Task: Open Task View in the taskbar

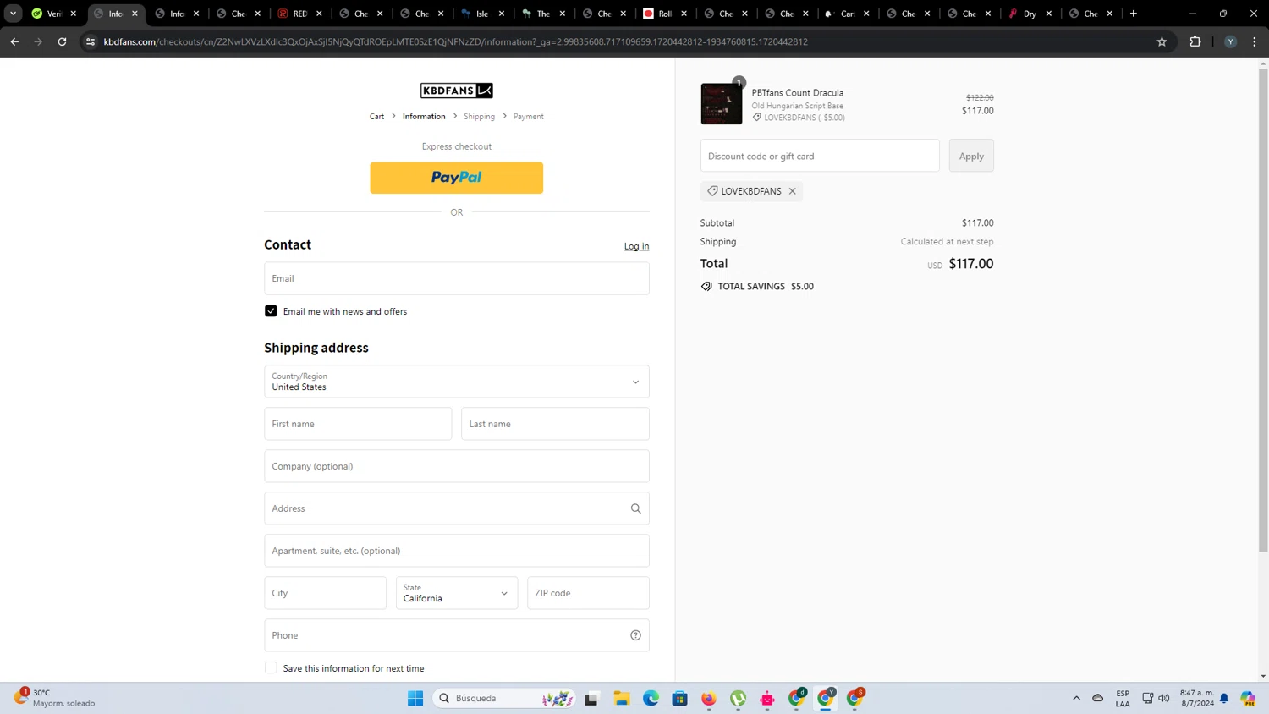Action: tap(591, 698)
